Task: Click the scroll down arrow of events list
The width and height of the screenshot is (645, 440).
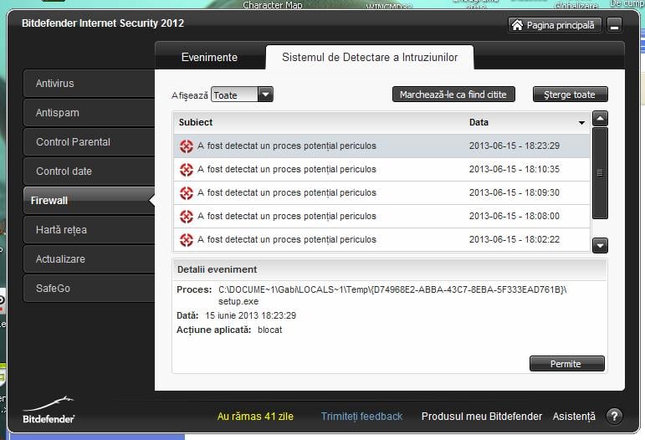Action: [600, 245]
